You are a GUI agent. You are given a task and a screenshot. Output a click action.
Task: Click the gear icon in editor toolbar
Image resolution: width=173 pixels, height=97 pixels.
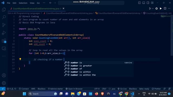tap(157, 8)
